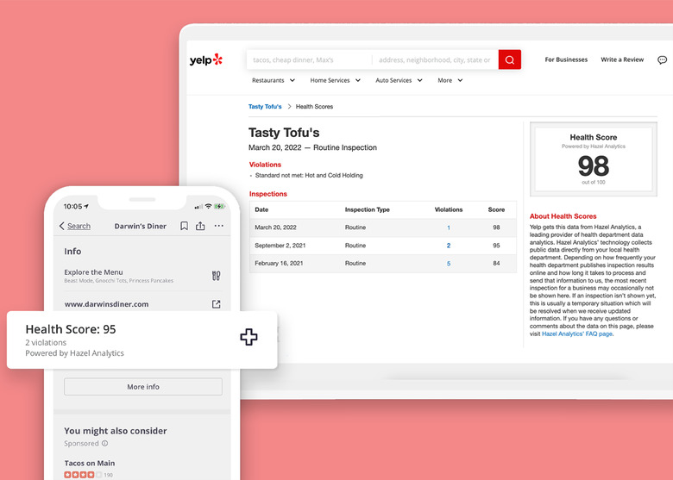Viewport: 673px width, 480px height.
Task: Click the red search magnifier button
Action: pyautogui.click(x=509, y=59)
